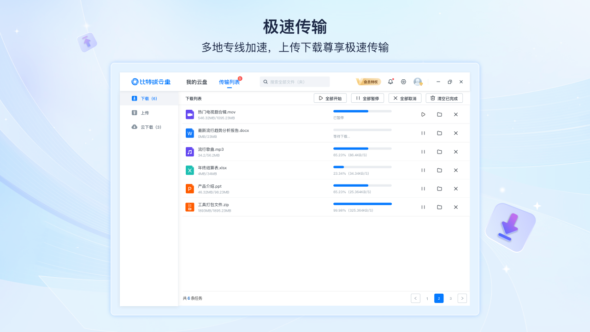The width and height of the screenshot is (590, 332).
Task: Click the 会员特权 membership badge
Action: 368,81
